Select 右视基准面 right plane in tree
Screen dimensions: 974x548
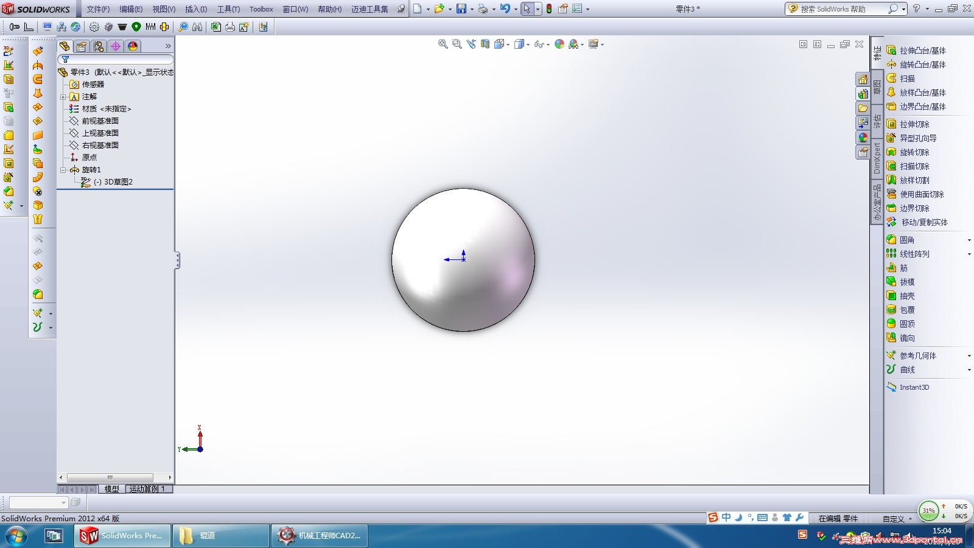pos(100,146)
